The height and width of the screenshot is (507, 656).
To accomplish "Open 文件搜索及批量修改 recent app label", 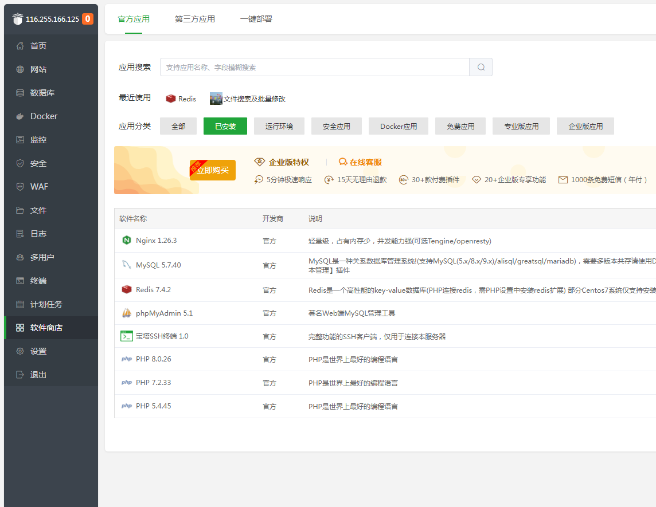I will (x=255, y=99).
